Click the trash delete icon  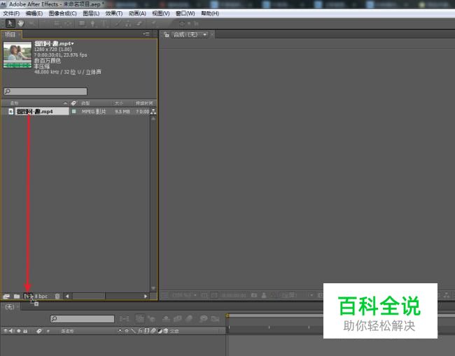tap(57, 297)
